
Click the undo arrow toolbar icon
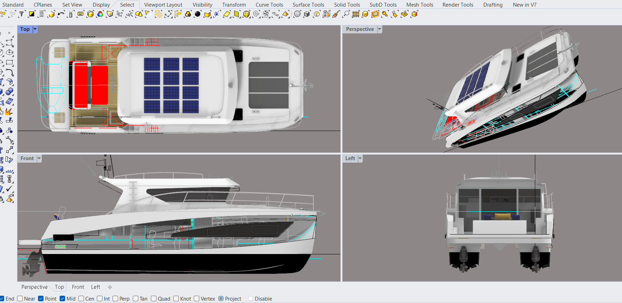pos(61,14)
